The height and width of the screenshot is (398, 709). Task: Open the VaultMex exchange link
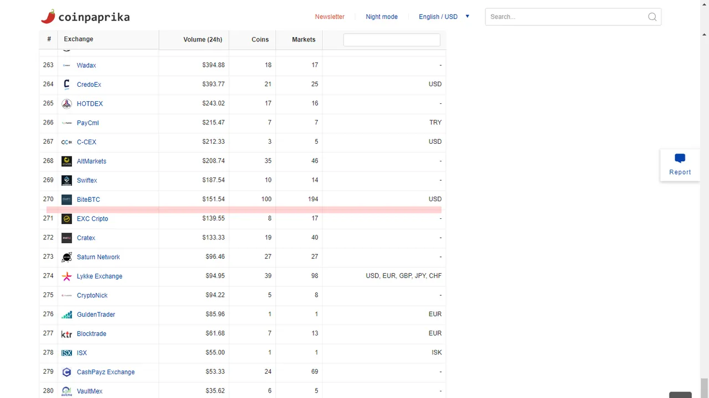click(90, 391)
